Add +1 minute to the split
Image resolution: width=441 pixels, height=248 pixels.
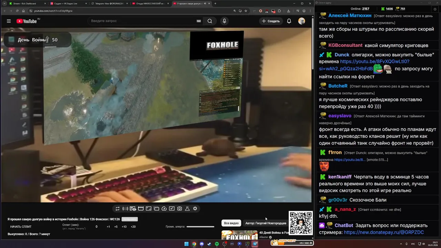click(108, 227)
